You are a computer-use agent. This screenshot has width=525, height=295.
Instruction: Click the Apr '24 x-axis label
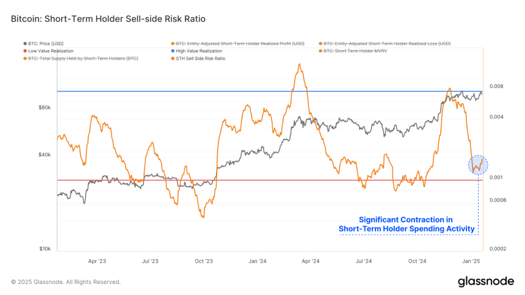click(310, 261)
